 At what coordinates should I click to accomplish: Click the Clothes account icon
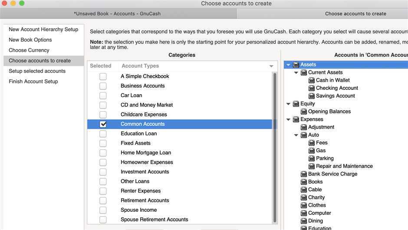pos(304,205)
